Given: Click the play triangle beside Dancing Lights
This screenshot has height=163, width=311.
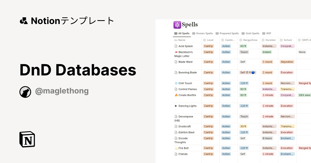Looking at the screenshot, I should [176, 106].
